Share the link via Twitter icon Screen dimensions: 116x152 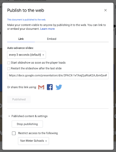pyautogui.click(x=59, y=87)
